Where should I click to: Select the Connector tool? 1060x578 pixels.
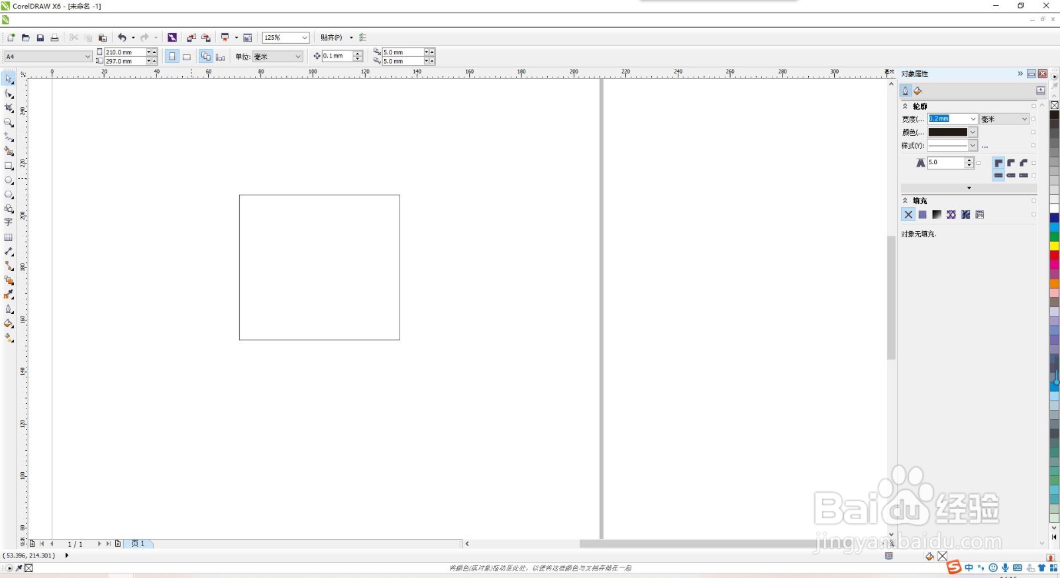pos(9,265)
